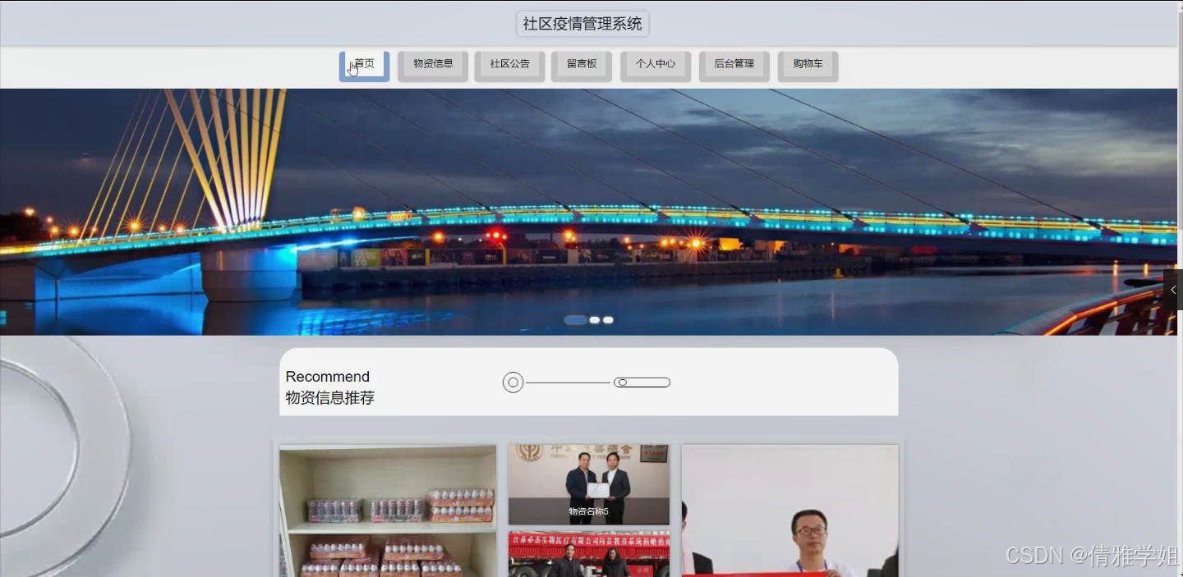Screen dimensions: 1183x577
Task: Click the 社区疫情管理系统 page title
Action: pos(581,23)
